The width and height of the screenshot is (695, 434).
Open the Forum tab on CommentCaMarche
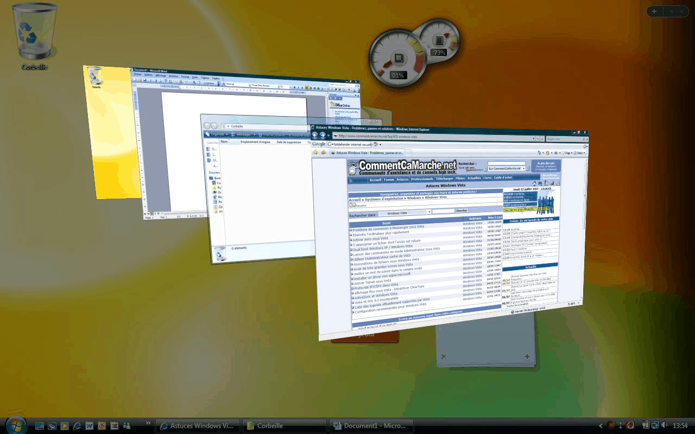tap(389, 180)
